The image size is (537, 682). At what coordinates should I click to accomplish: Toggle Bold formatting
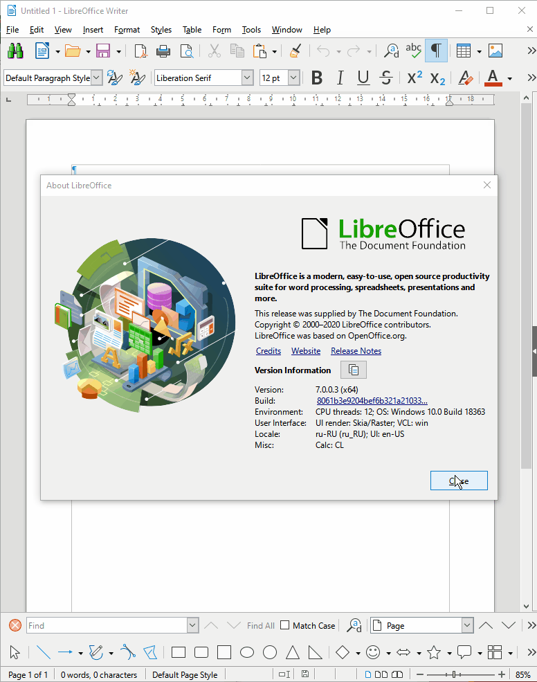(x=317, y=78)
